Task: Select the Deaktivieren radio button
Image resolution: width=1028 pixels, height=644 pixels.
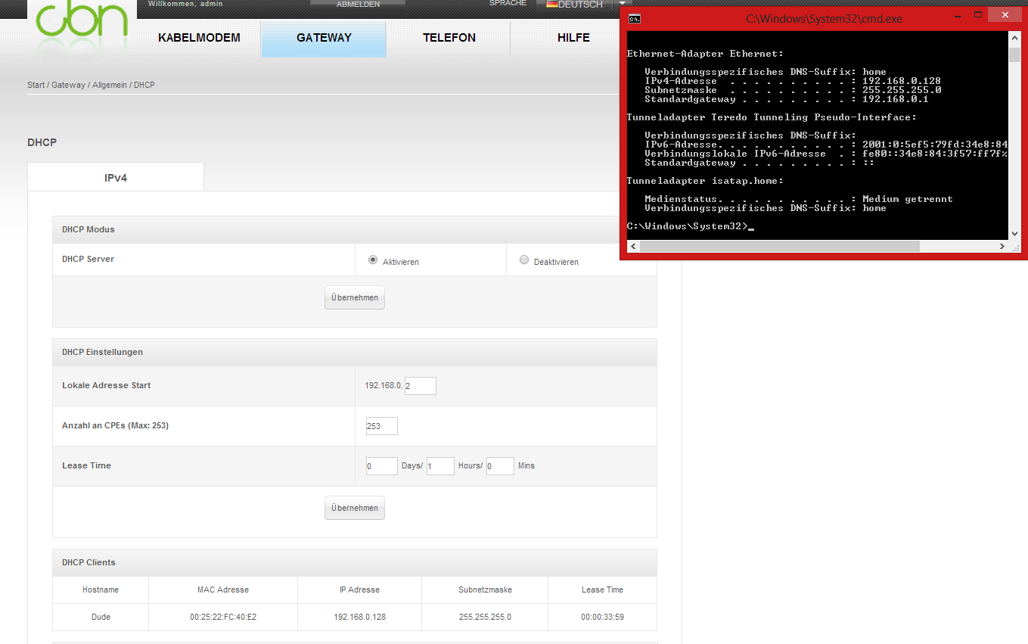Action: coord(524,260)
